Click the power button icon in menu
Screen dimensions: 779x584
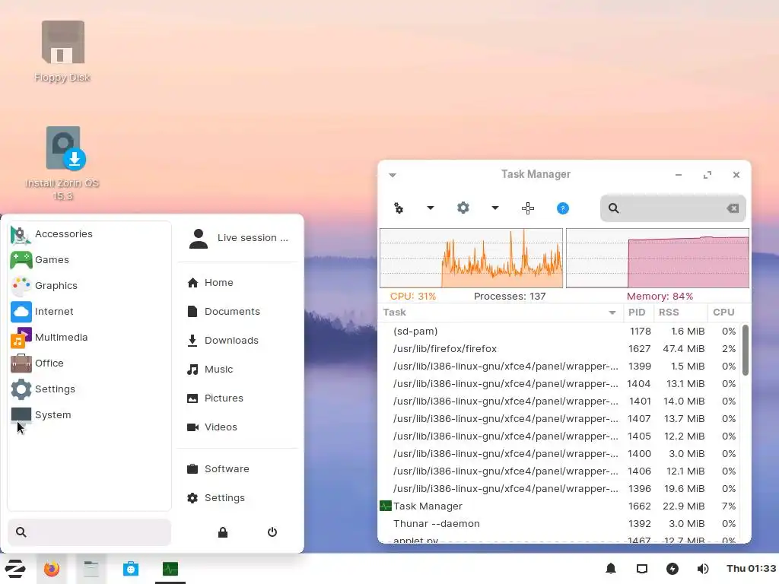(x=272, y=532)
